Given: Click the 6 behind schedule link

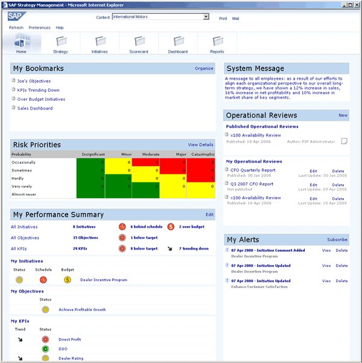Looking at the screenshot, I should point(146,226).
